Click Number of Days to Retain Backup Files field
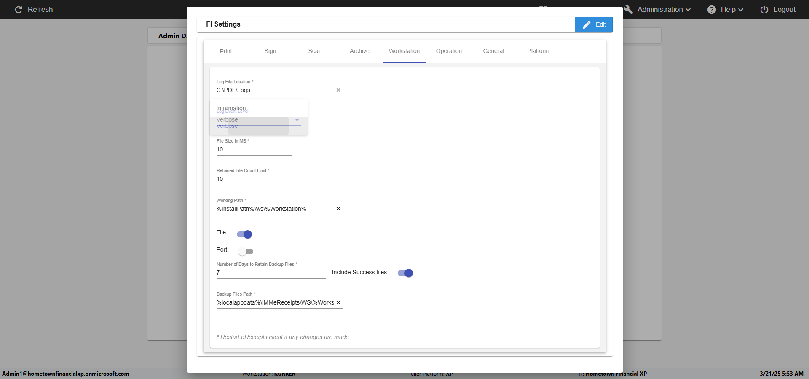The width and height of the screenshot is (809, 379). (271, 273)
